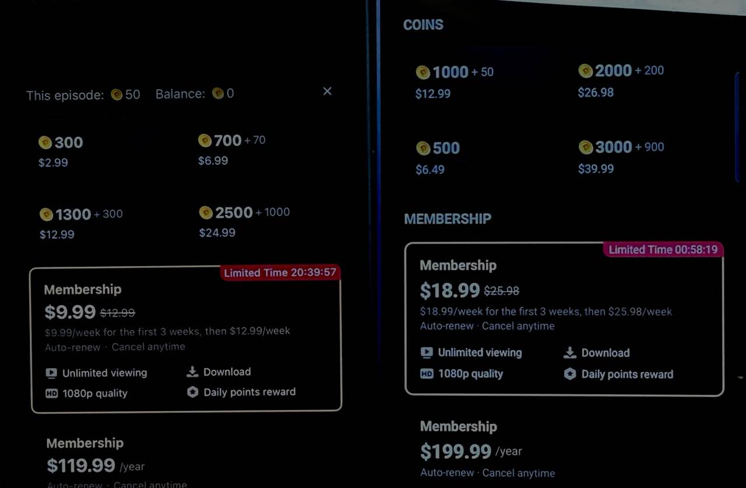
Task: Choose the 3000 + 900 coins bundle
Action: (620, 157)
